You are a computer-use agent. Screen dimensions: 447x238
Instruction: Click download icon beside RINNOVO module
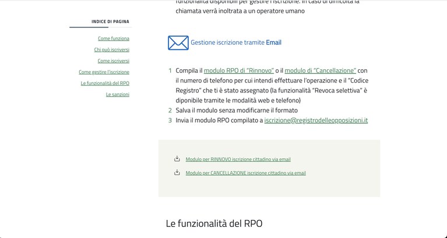(177, 159)
